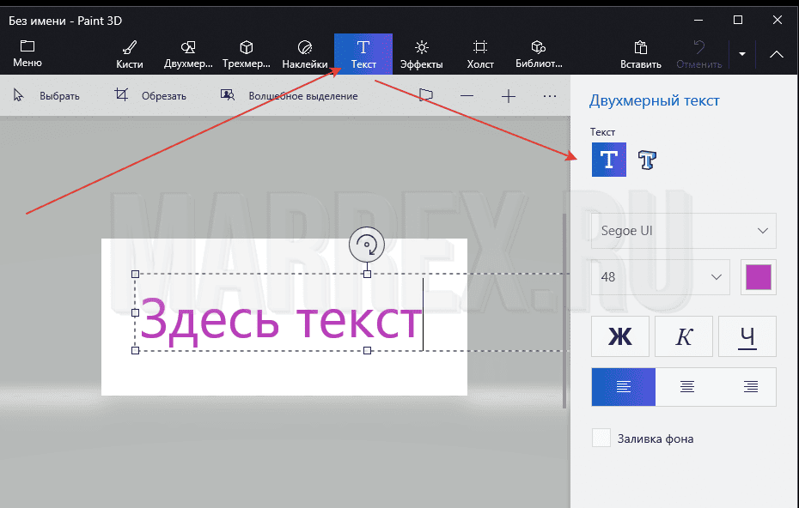Enable the Заливка фона checkbox

(x=601, y=438)
